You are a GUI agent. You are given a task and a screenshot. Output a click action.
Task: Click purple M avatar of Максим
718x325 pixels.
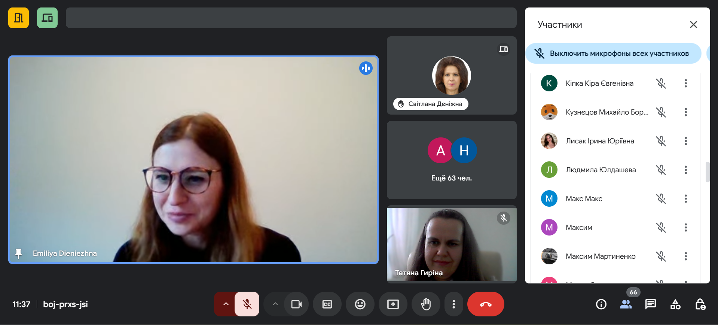(549, 227)
